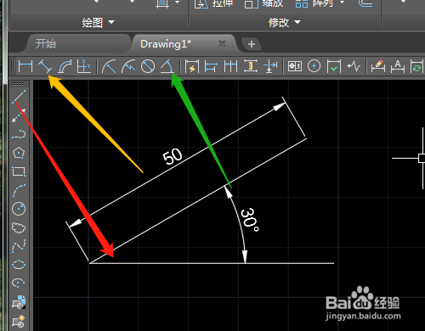Image resolution: width=425 pixels, height=331 pixels.
Task: Pick the Ordinate dimension tool
Action: [x=84, y=66]
